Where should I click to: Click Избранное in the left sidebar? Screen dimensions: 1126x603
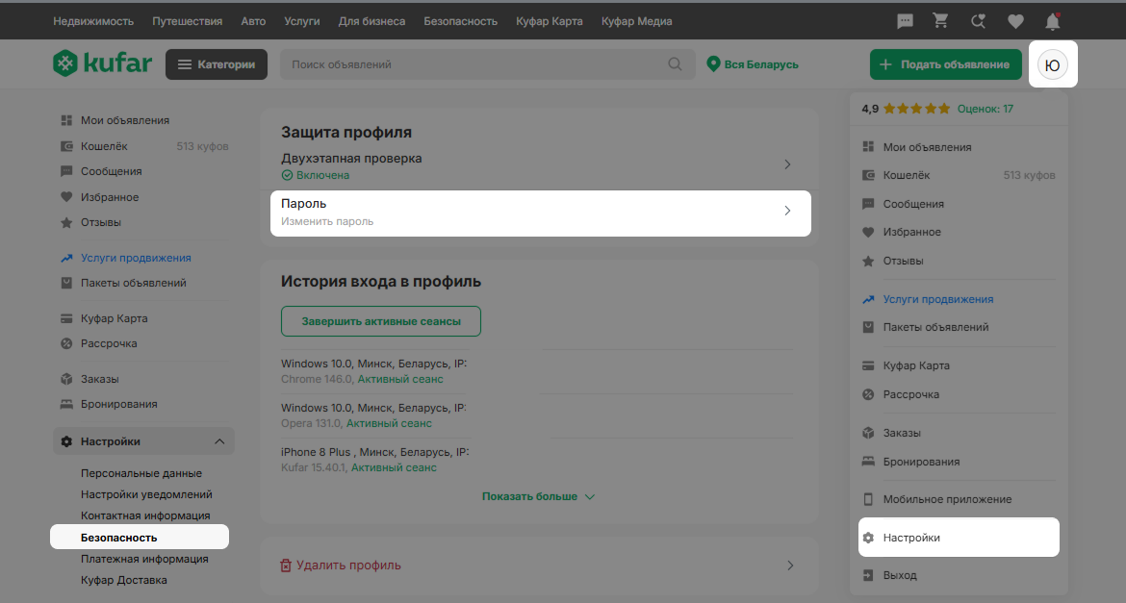click(110, 197)
